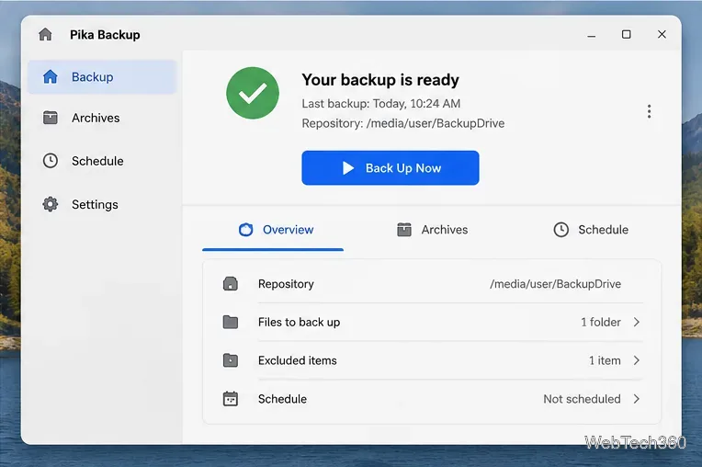Screen dimensions: 702x467
Task: Open Schedule in the sidebar
Action: (103, 161)
